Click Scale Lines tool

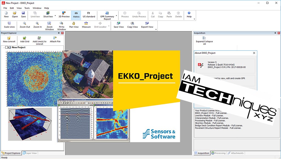pos(9,25)
